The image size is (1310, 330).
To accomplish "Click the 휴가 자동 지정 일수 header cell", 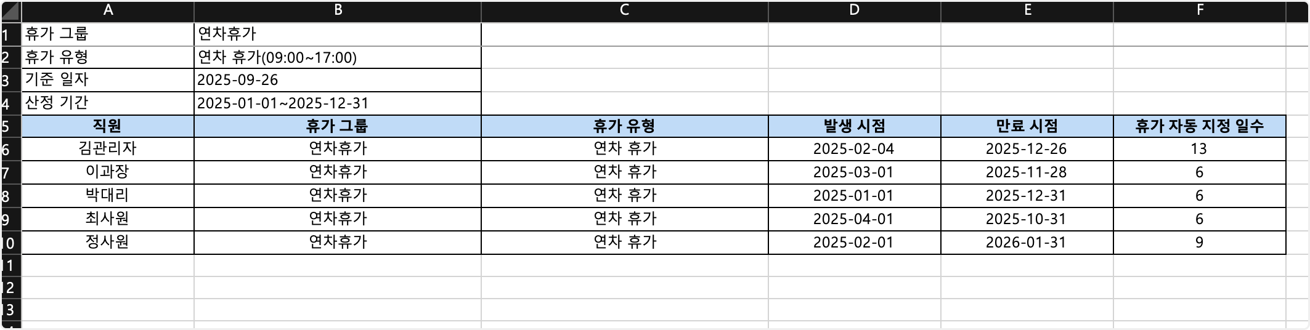I will point(1199,126).
